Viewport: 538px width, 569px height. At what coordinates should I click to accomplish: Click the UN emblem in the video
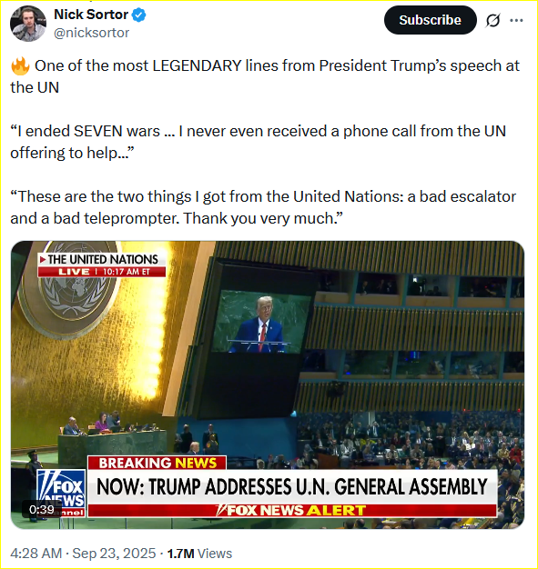[70, 286]
